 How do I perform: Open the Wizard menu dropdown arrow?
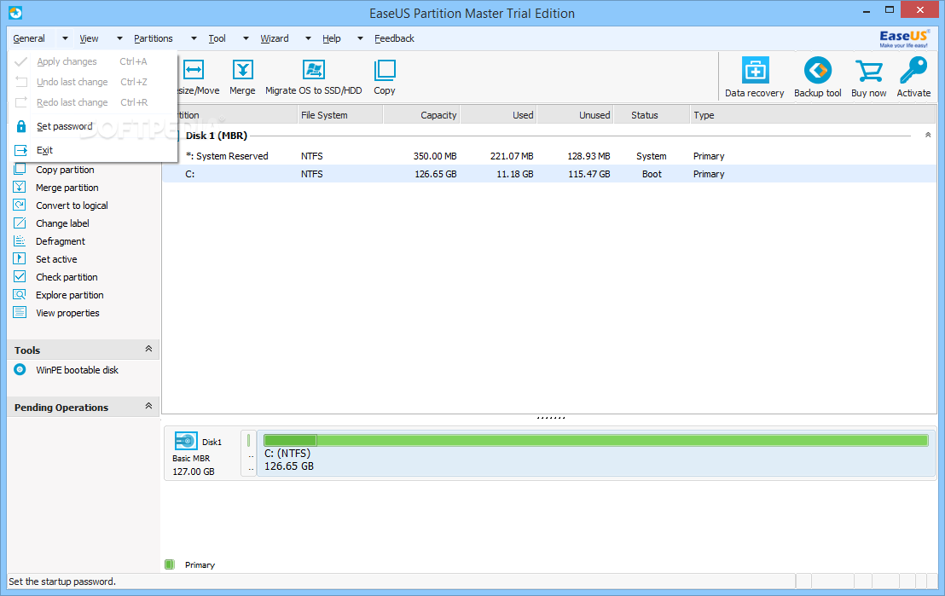coord(308,38)
